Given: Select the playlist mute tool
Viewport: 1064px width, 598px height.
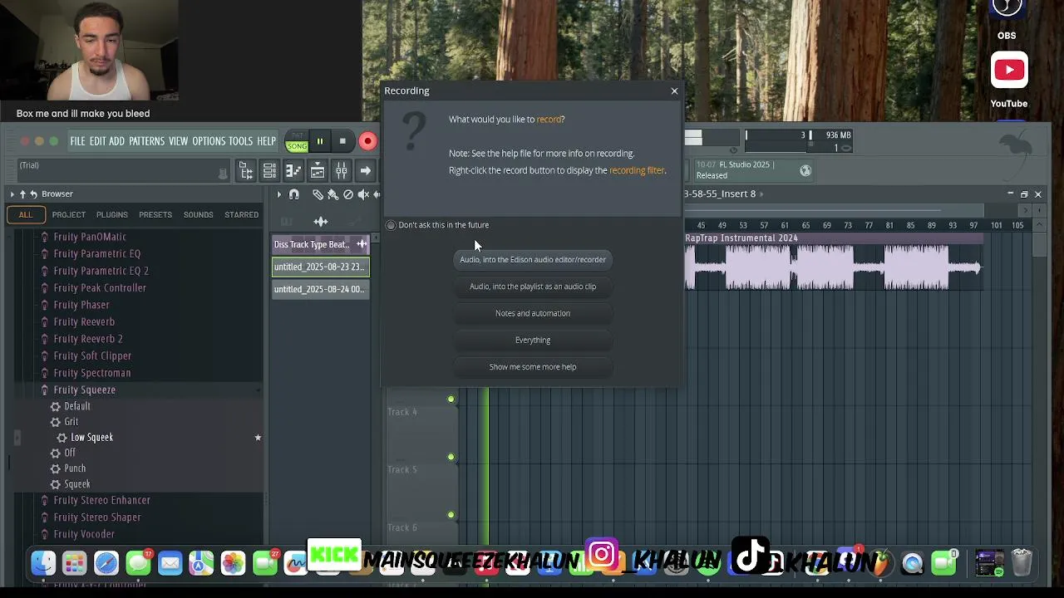Looking at the screenshot, I should coord(363,194).
